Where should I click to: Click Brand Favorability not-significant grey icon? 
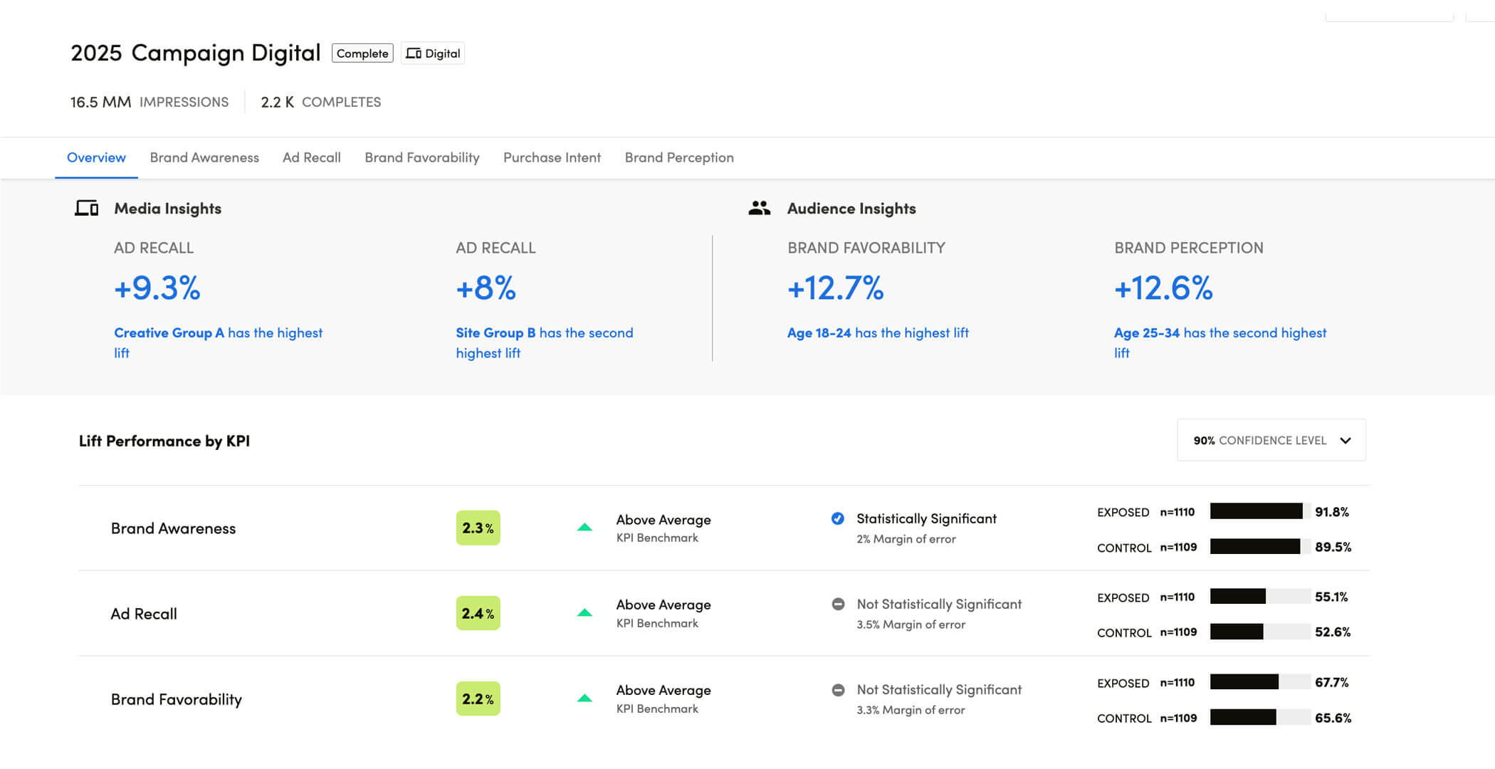click(838, 689)
